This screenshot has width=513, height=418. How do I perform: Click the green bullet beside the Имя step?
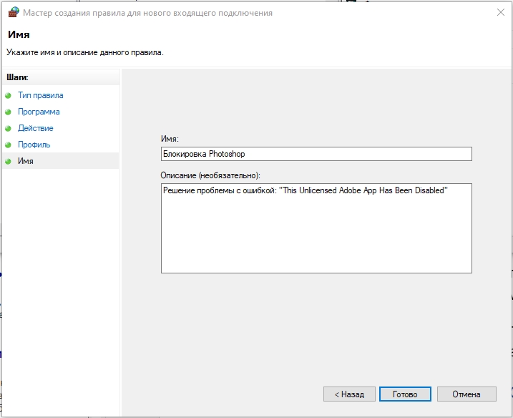coord(9,161)
